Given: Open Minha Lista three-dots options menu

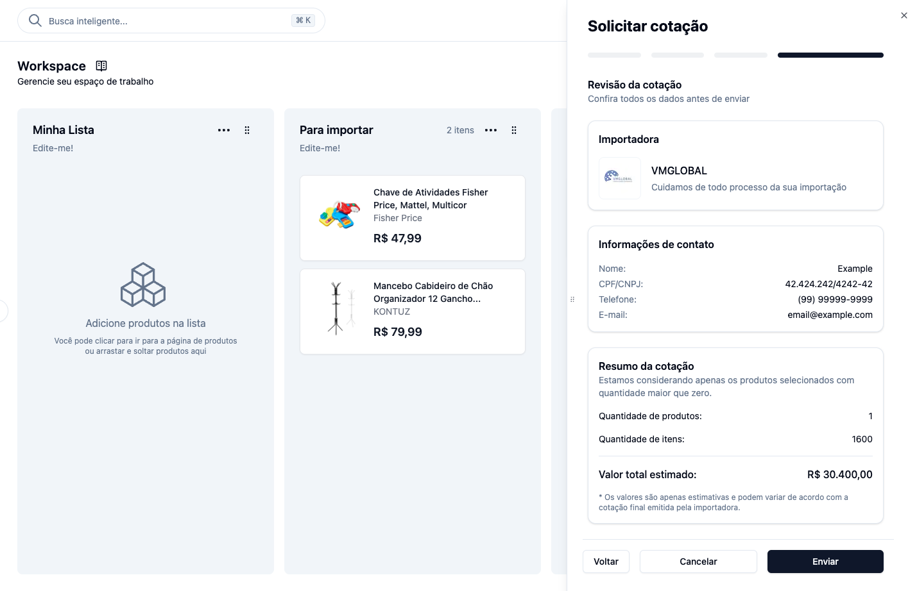Looking at the screenshot, I should pos(224,130).
